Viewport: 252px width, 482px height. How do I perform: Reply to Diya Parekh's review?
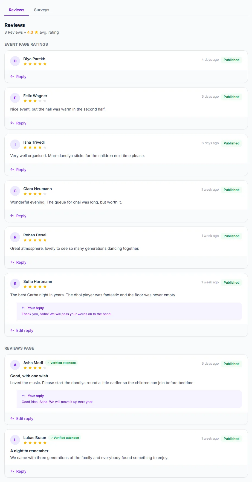pyautogui.click(x=18, y=77)
